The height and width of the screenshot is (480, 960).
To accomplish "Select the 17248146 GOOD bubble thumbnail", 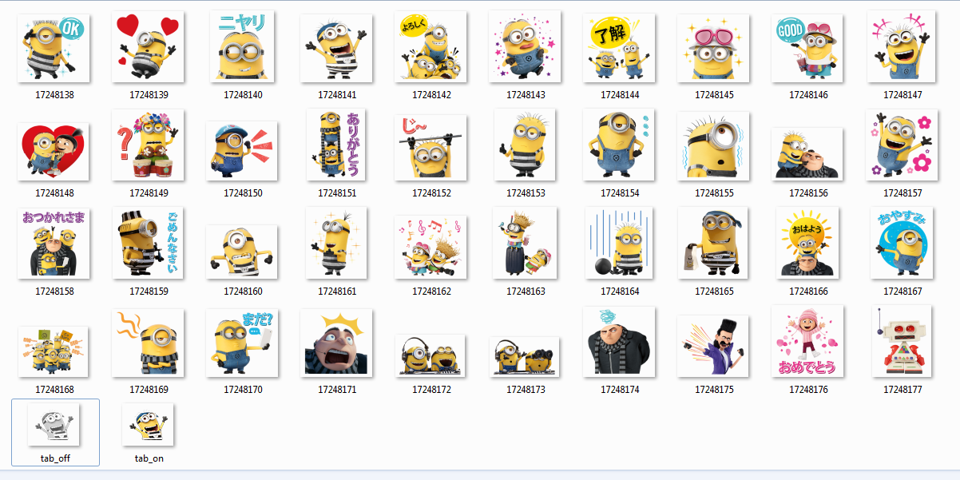I will 808,48.
